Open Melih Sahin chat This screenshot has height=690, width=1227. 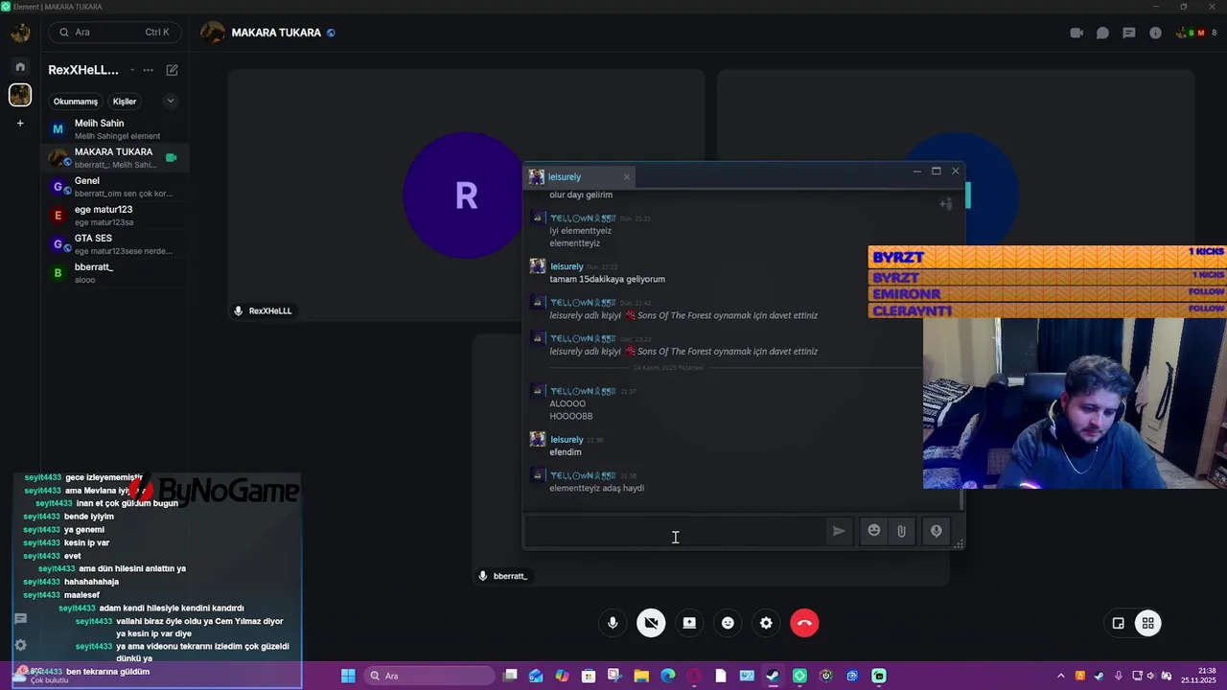[115, 129]
